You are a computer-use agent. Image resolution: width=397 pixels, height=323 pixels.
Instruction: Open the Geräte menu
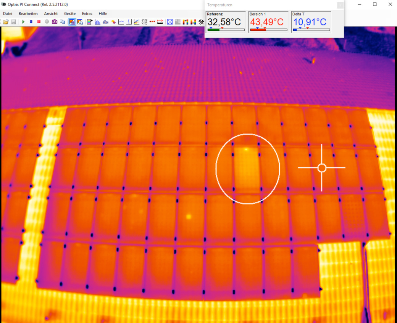coord(70,13)
